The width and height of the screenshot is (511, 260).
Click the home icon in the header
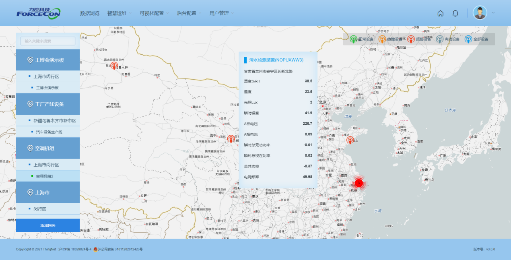tap(441, 13)
